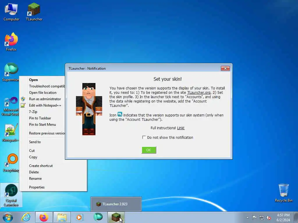The image size is (298, 223).
Task: Click the Supermium taskbar icon
Action: coord(98,217)
